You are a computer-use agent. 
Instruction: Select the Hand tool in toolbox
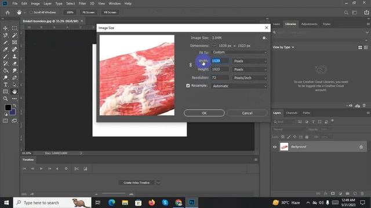click(x=14, y=91)
